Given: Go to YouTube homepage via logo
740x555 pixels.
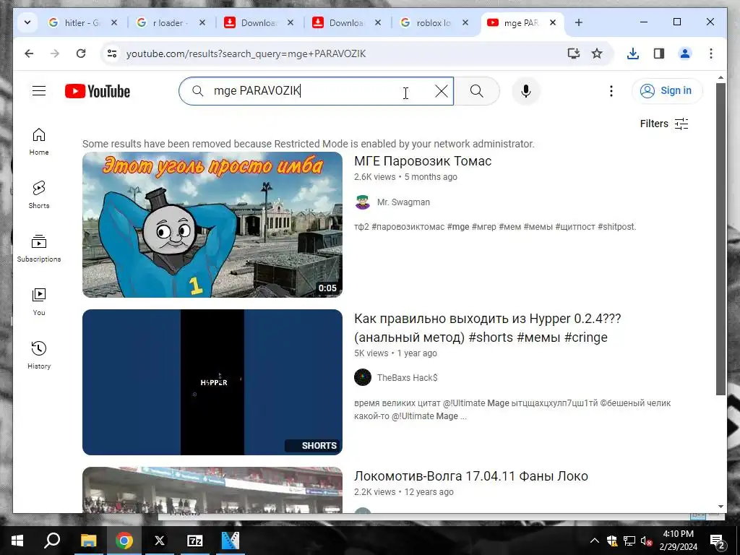Looking at the screenshot, I should pos(98,91).
